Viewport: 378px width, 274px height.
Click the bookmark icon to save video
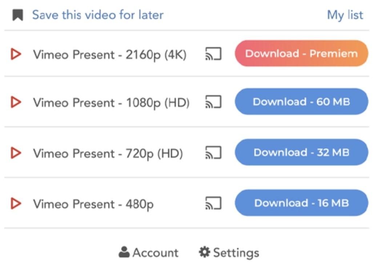17,15
